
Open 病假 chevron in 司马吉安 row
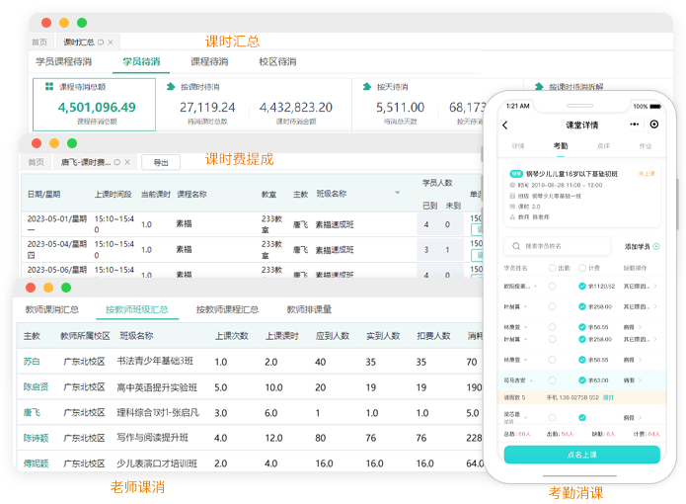[x=640, y=380]
